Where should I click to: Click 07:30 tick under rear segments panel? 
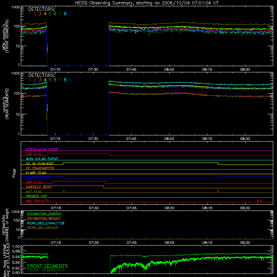point(93,139)
